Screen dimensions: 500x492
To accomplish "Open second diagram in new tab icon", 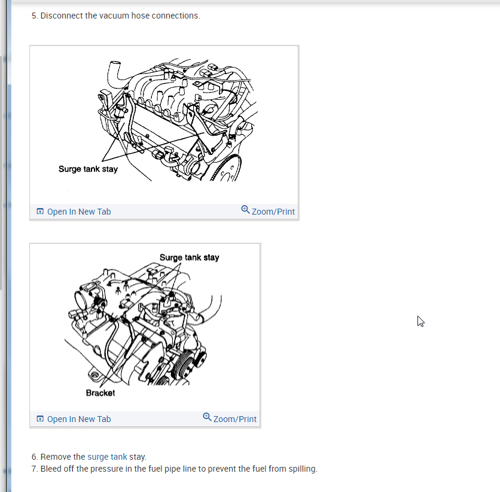I will pyautogui.click(x=40, y=418).
